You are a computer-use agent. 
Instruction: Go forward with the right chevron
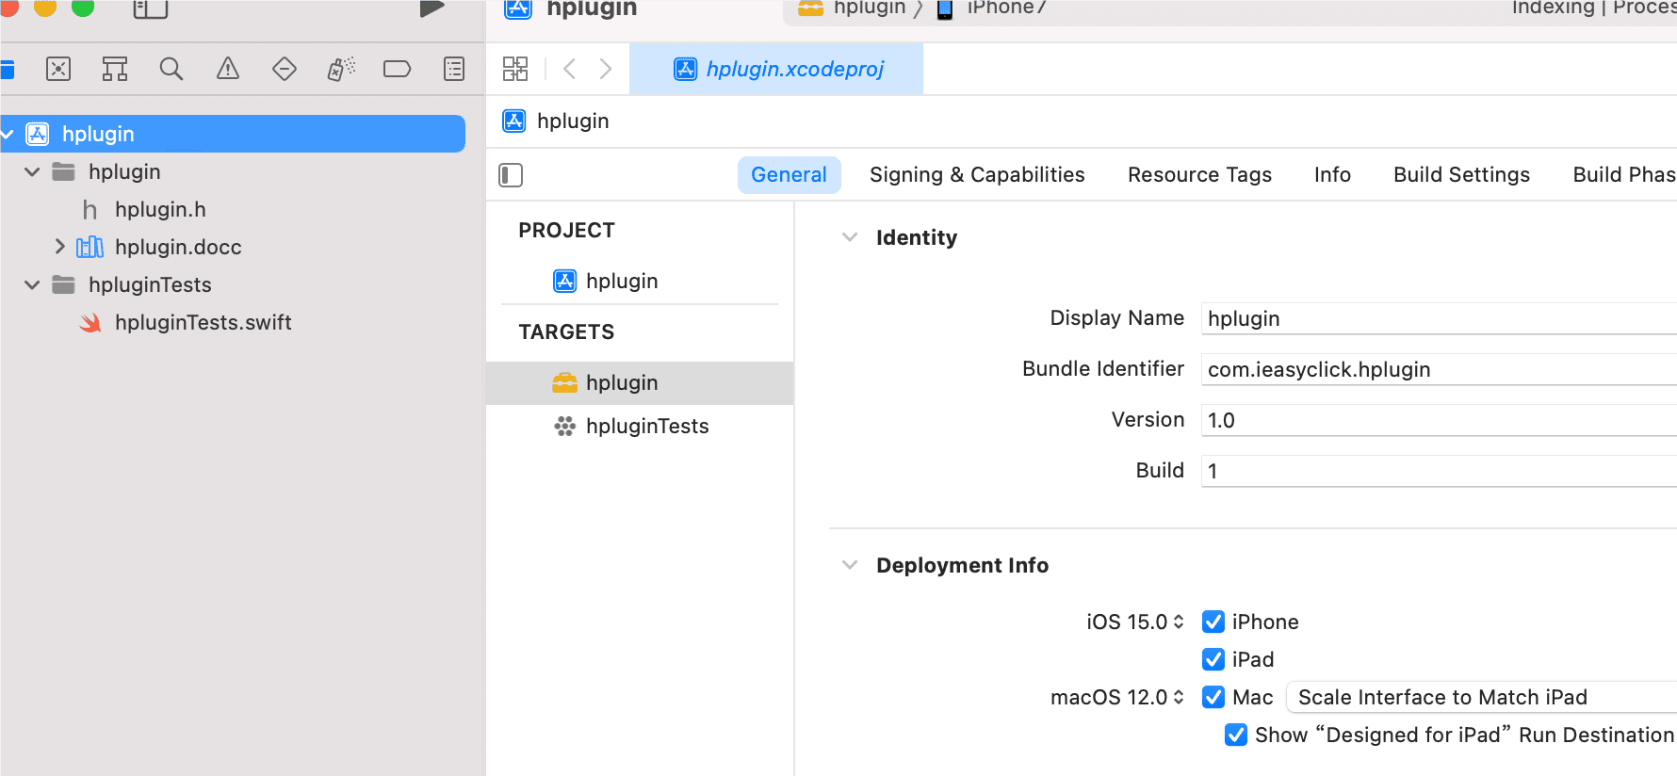605,69
